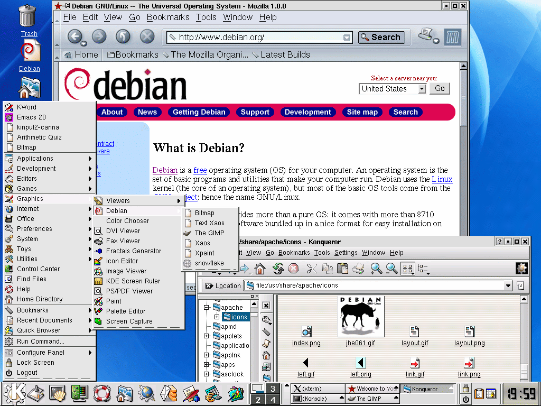This screenshot has width=541, height=406.
Task: Click the K menu button on the panel
Action: (14, 393)
